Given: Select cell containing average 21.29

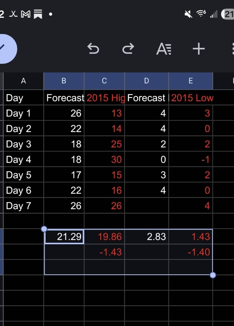Looking at the screenshot, I should pos(64,237).
